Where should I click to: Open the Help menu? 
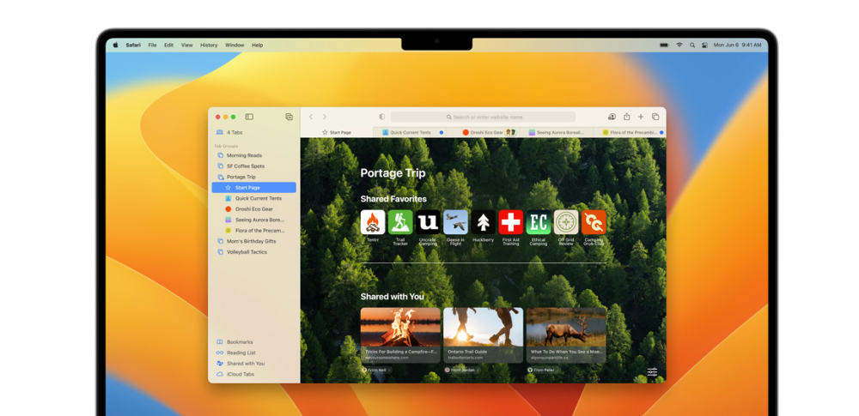coord(257,45)
